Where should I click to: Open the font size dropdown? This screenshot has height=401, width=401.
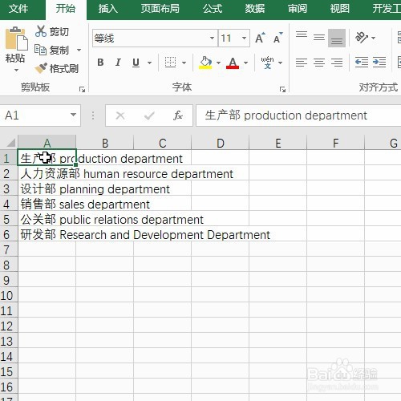tap(244, 38)
